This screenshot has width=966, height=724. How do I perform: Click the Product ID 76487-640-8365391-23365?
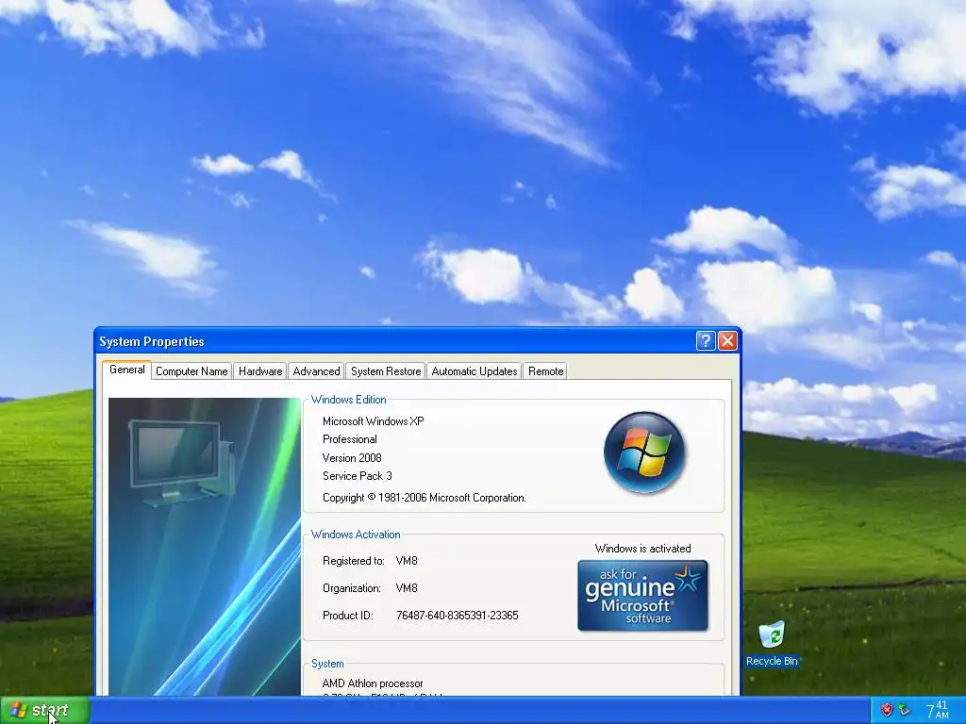[458, 615]
